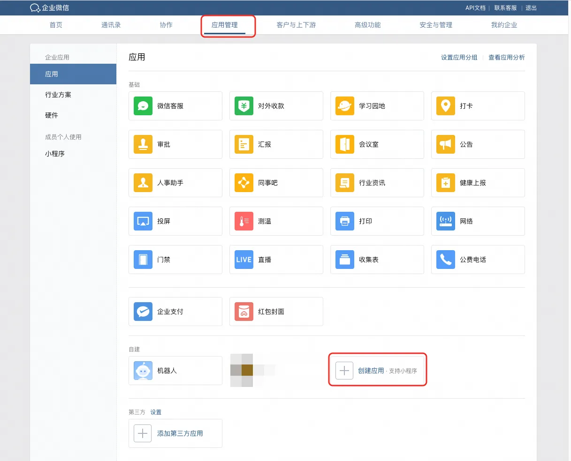Open the 公告 megaphone icon
Screen dimensions: 571x461
click(x=446, y=144)
